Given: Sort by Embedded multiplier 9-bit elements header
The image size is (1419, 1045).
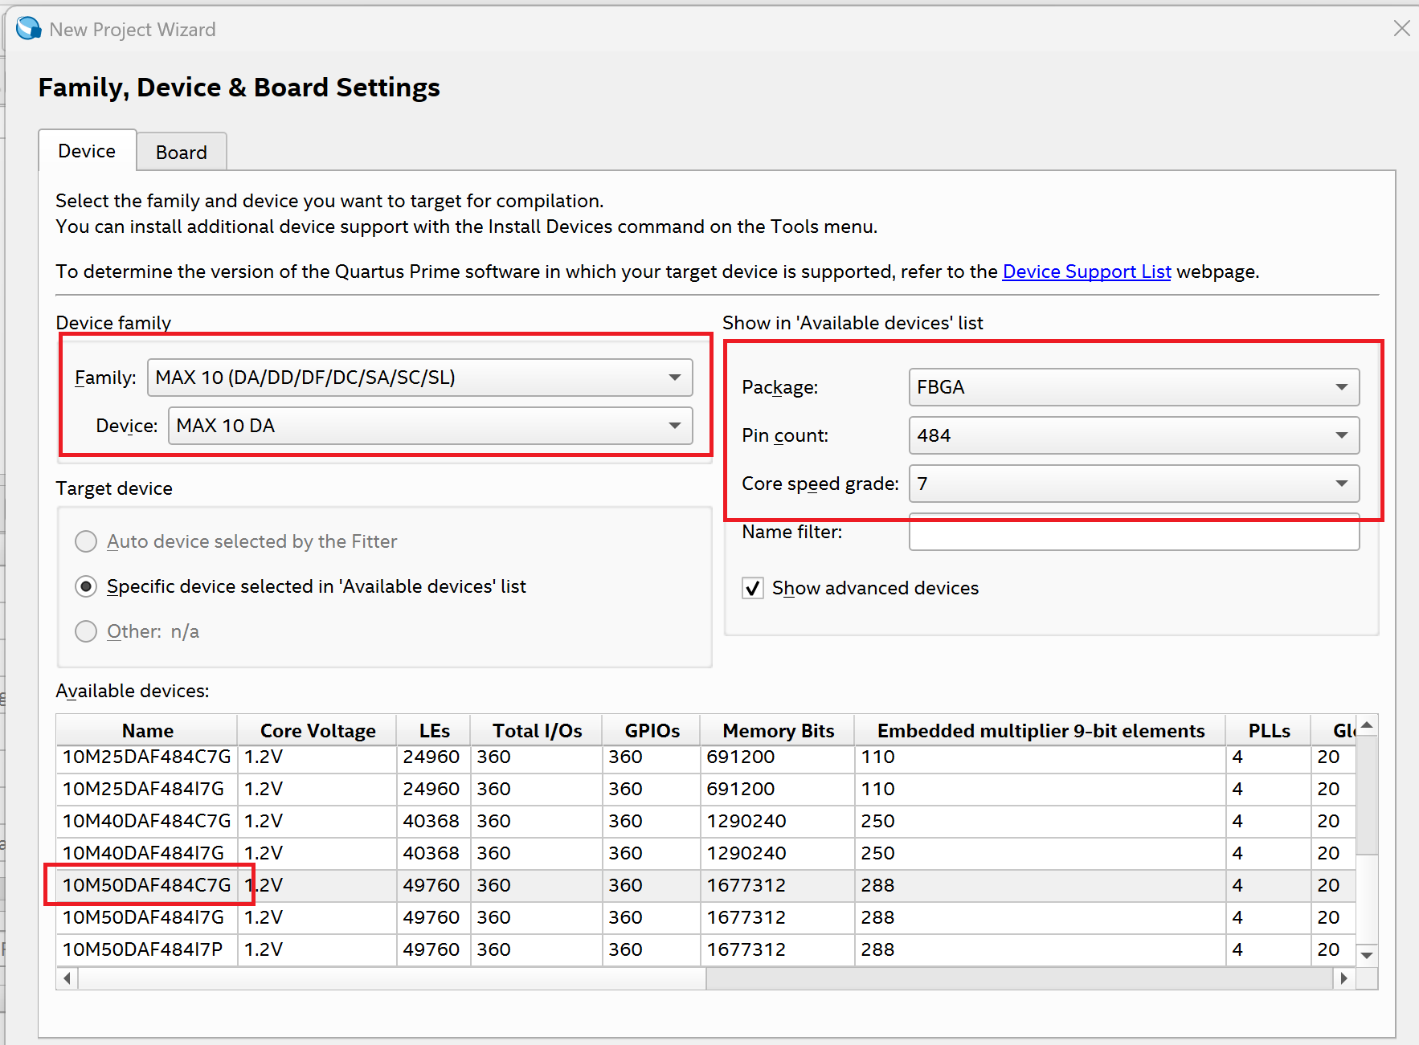Looking at the screenshot, I should (x=1041, y=731).
